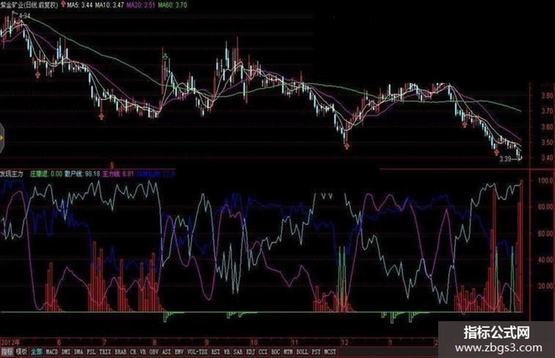Click the 2012年 label on the time axis
The image size is (555, 358).
pos(10,342)
